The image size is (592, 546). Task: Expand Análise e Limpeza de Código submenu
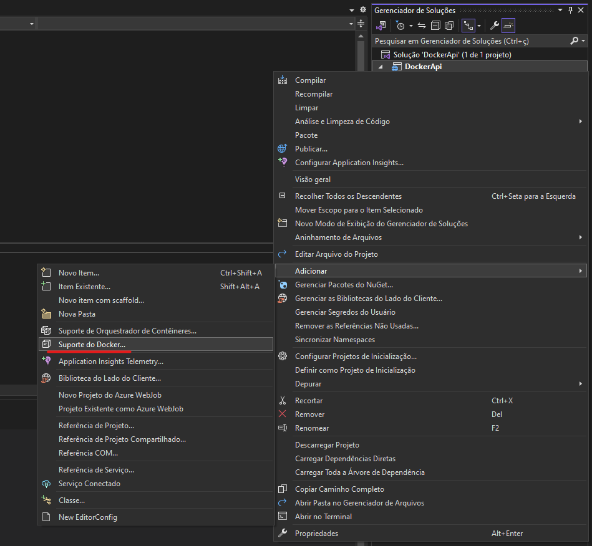pyautogui.click(x=431, y=122)
